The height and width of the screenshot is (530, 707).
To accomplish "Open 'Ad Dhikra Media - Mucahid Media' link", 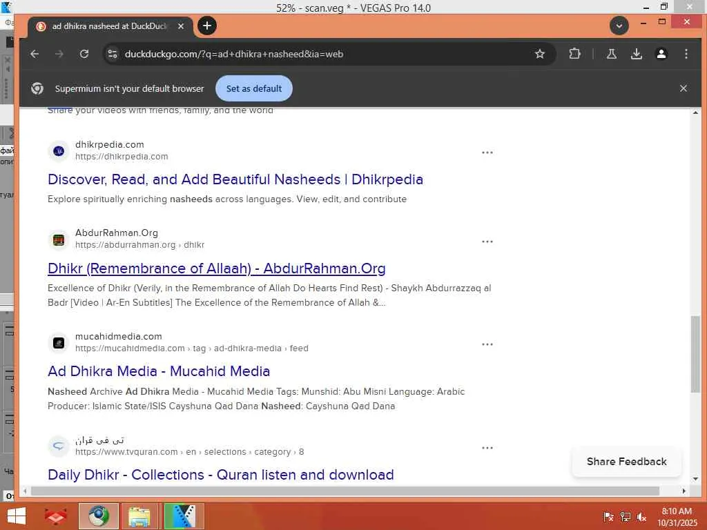I will tap(159, 371).
